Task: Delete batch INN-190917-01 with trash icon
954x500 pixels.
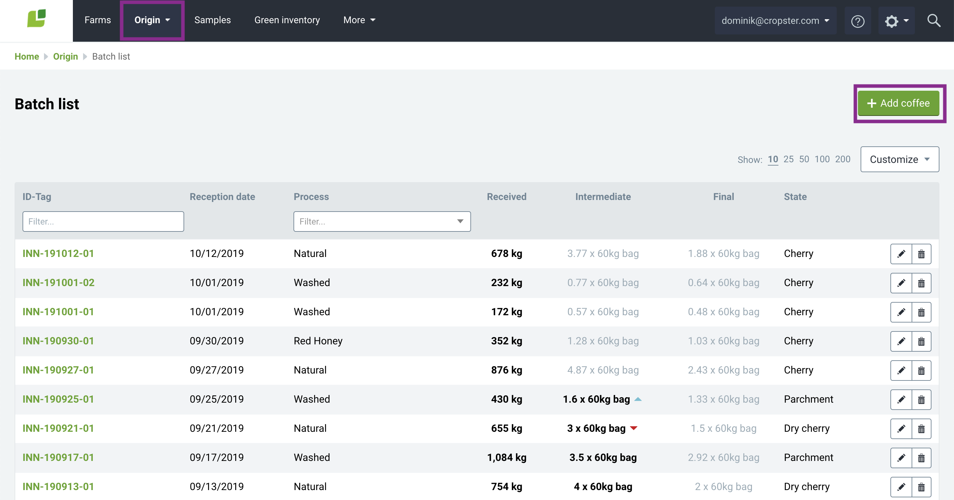Action: tap(922, 458)
